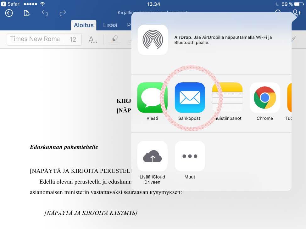
Task: Tap the battery status indicator
Action: tap(299, 4)
